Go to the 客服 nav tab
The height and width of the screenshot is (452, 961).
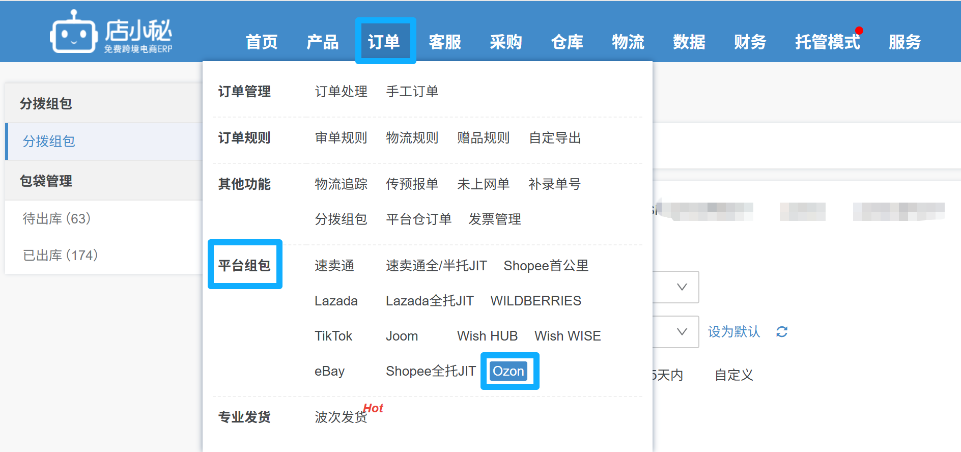(445, 42)
